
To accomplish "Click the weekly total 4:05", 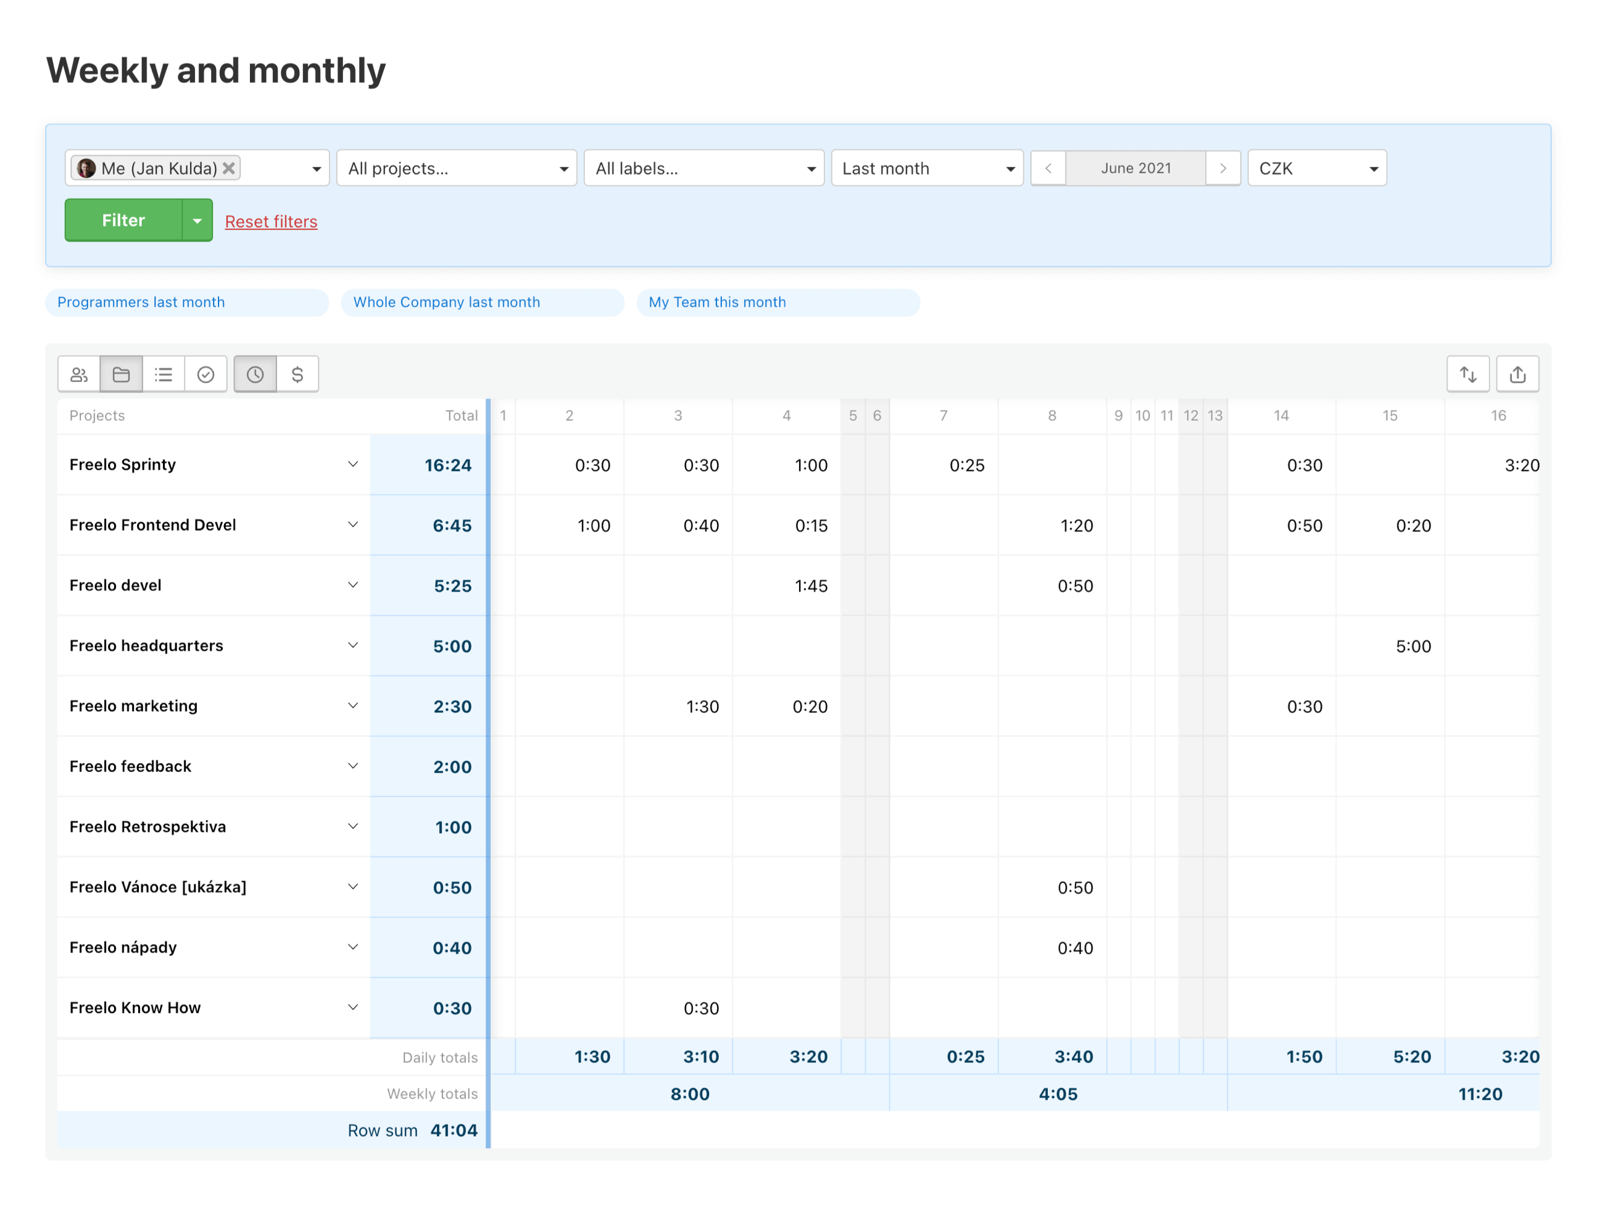I will click(x=1058, y=1095).
